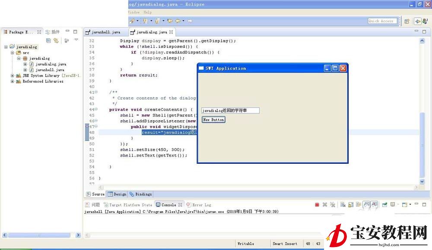Switch to the 插件 view tab
This screenshot has width=432, height=250.
(53, 32)
